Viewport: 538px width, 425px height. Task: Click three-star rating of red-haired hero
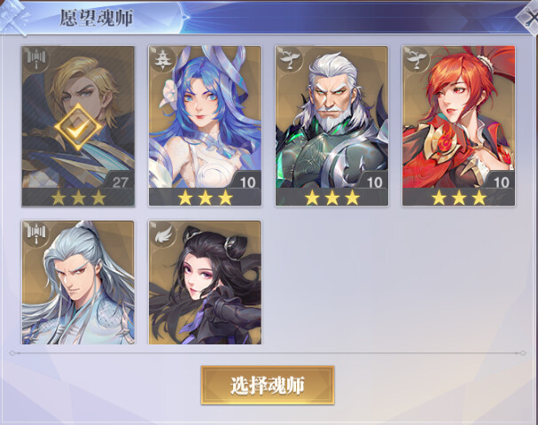(459, 197)
